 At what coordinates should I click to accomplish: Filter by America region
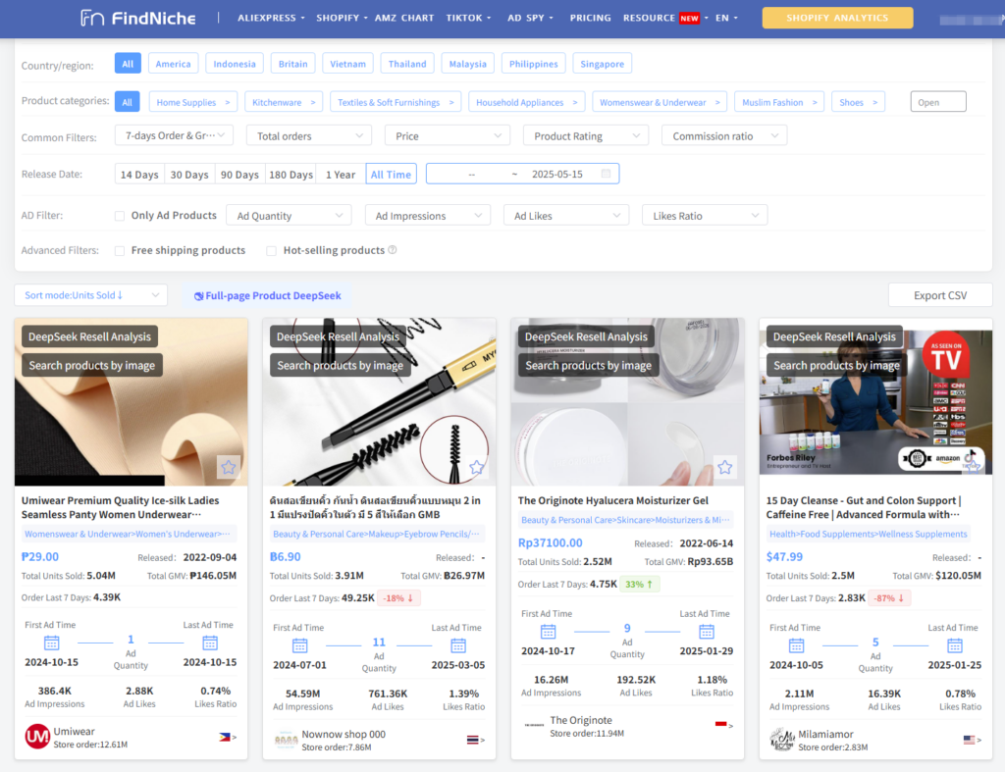173,64
